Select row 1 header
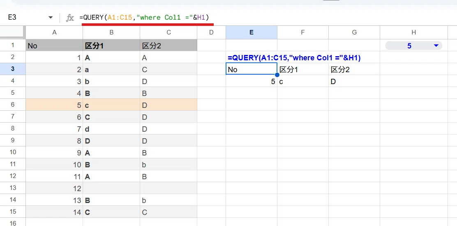Viewport: 457px width, 226px height. pyautogui.click(x=12, y=46)
